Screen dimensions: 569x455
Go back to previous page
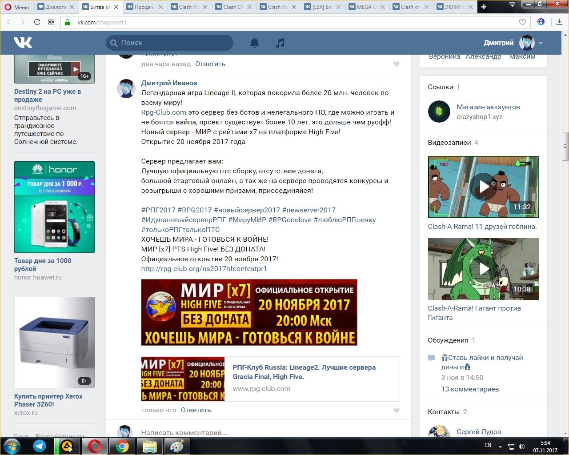(x=9, y=22)
